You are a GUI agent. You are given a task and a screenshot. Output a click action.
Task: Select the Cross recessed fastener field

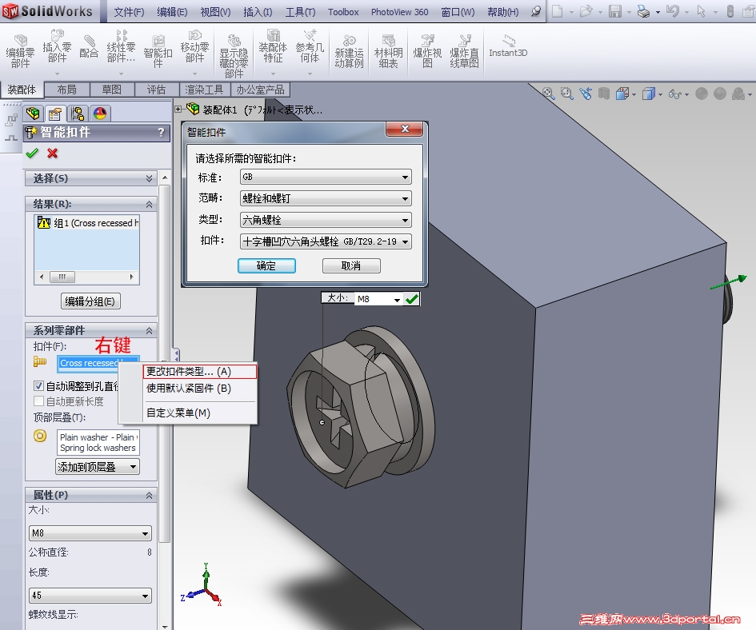pyautogui.click(x=98, y=363)
